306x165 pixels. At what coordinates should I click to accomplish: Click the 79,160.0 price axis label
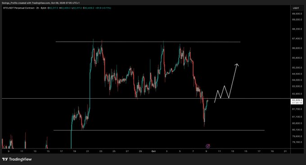tap(297, 142)
